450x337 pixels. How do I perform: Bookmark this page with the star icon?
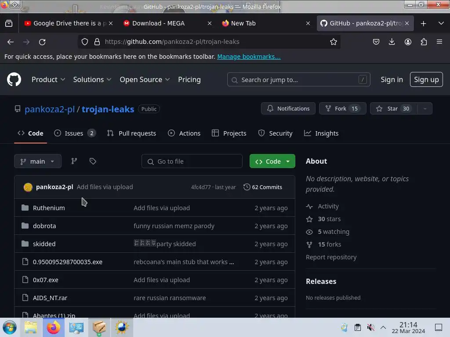(333, 42)
